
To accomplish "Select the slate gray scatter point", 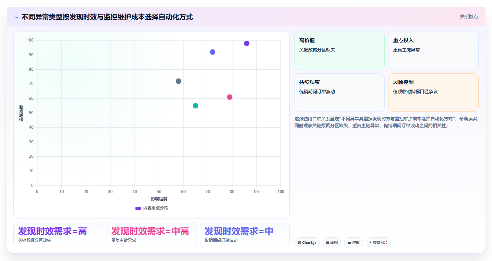I will coord(178,81).
